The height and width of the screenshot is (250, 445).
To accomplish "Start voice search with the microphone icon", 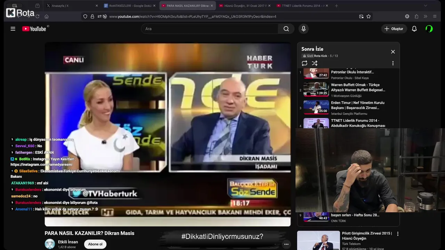I will pyautogui.click(x=304, y=29).
